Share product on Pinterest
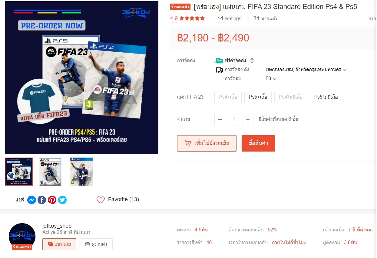The image size is (377, 258). click(x=52, y=200)
